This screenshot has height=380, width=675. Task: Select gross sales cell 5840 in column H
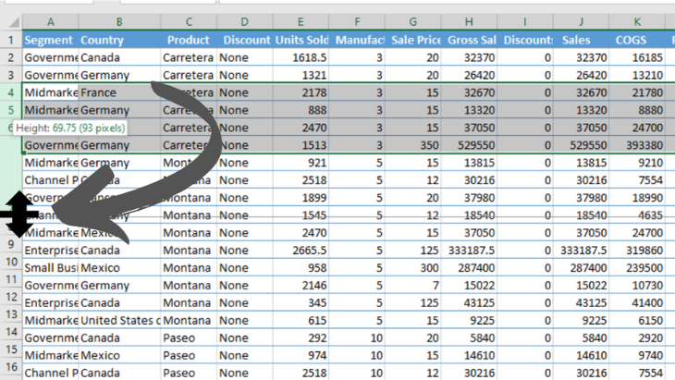pyautogui.click(x=469, y=337)
